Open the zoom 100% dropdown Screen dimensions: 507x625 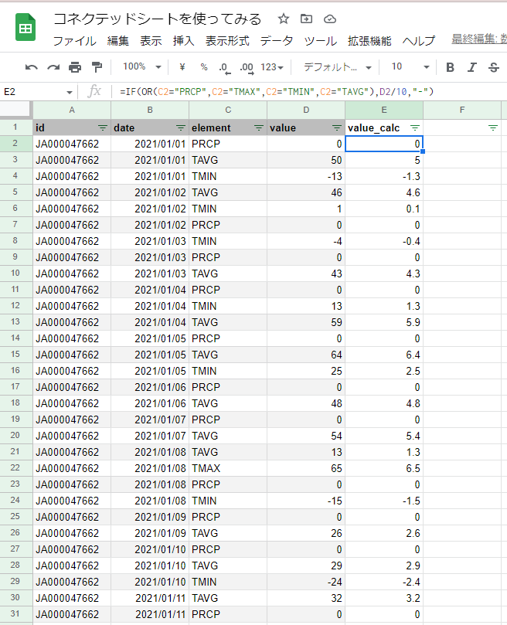tap(141, 67)
